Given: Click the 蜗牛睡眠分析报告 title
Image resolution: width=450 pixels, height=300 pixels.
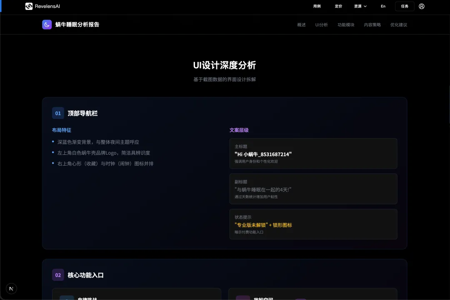Looking at the screenshot, I should 77,25.
